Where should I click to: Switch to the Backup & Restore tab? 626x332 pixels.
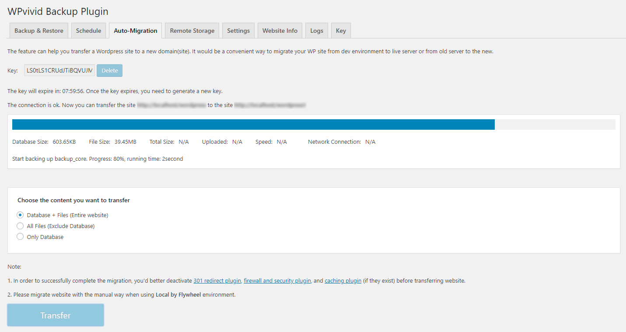(38, 30)
